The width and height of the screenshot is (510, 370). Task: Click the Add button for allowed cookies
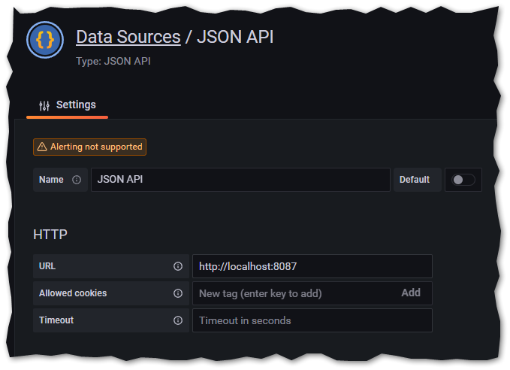(411, 293)
